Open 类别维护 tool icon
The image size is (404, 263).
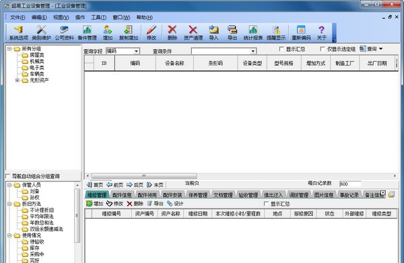tap(41, 33)
